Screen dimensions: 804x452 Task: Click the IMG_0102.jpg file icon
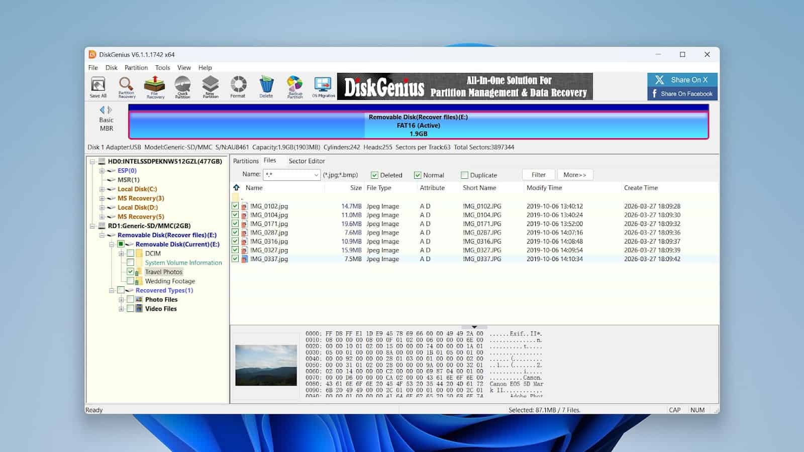(x=245, y=206)
